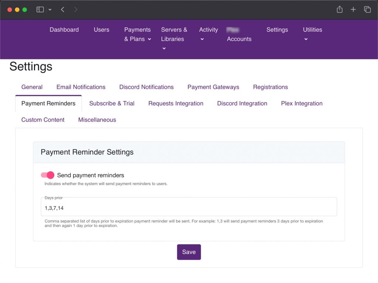This screenshot has height=283, width=378.
Task: Open the Activity dropdown menu
Action: point(208,34)
